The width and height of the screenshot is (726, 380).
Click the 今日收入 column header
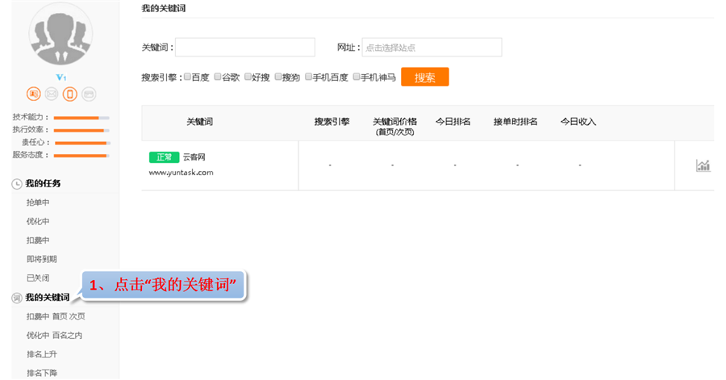[x=578, y=122]
